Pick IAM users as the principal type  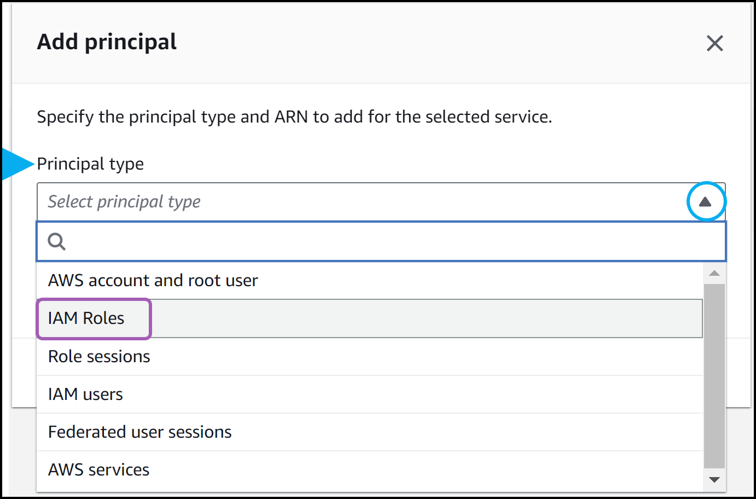[x=85, y=394]
